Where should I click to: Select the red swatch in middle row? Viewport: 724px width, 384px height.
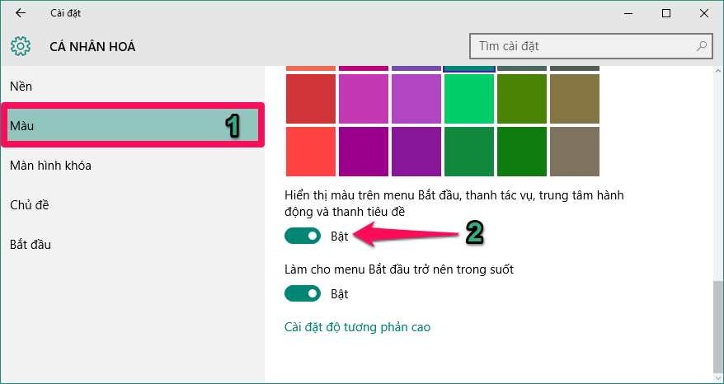311,98
